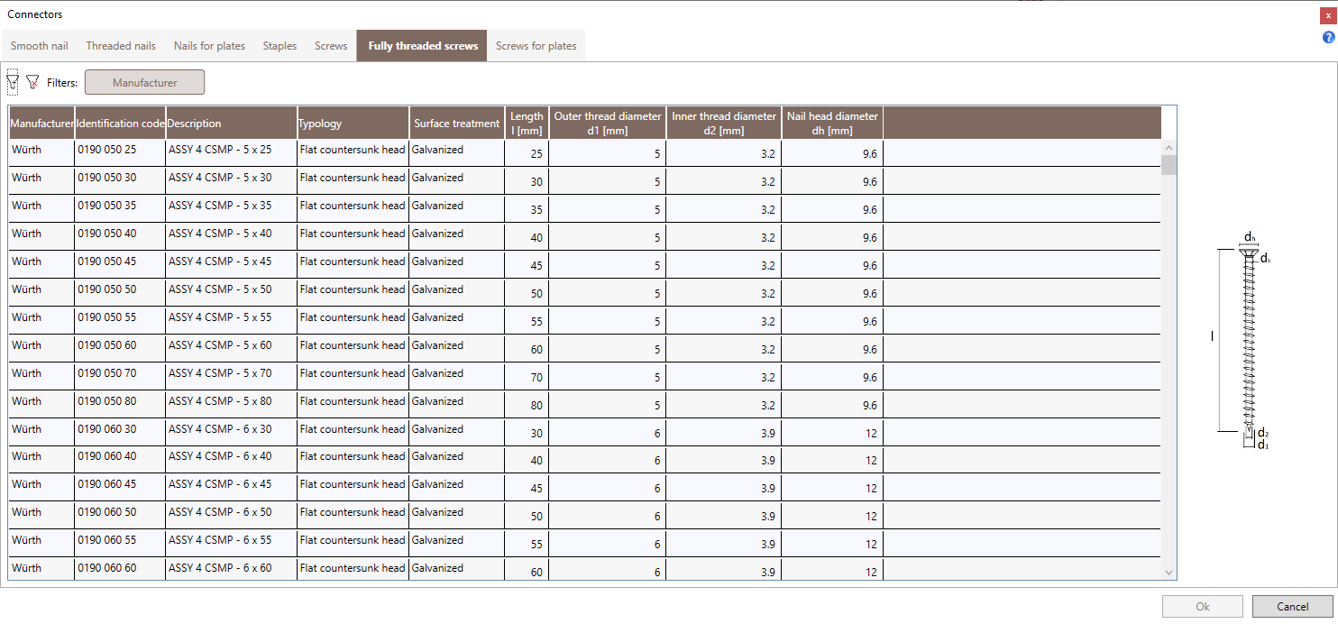Select ASSY 4 CSMP - 6 x 55 description
The image size is (1338, 624).
click(220, 540)
